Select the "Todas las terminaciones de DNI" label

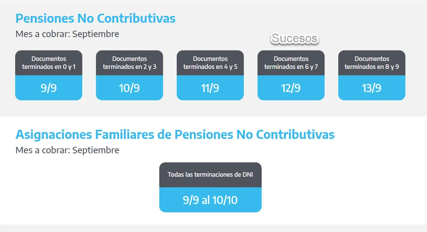coord(210,175)
